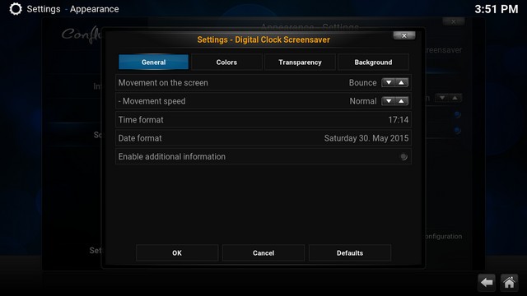Switch to the General tab
Image resolution: width=527 pixels, height=296 pixels.
[x=154, y=62]
